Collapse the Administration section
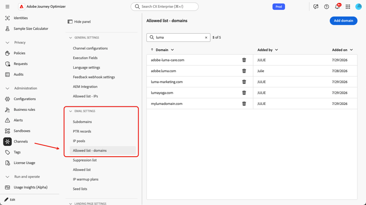The image size is (366, 205). [x=7, y=88]
